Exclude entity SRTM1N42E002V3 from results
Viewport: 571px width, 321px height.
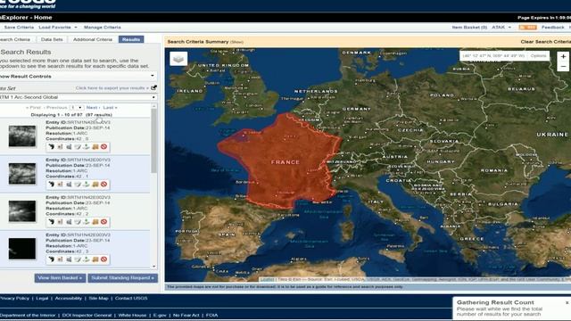(x=103, y=222)
